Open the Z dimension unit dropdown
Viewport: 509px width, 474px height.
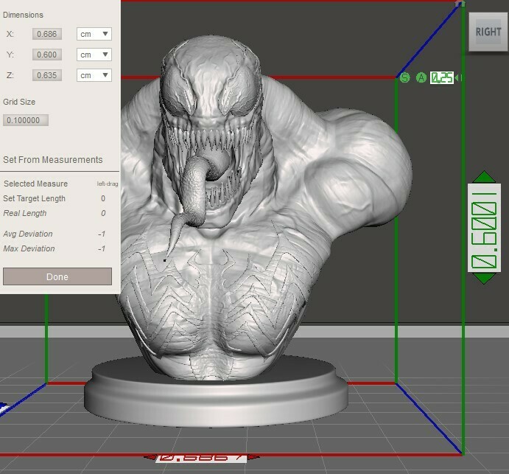(x=94, y=75)
